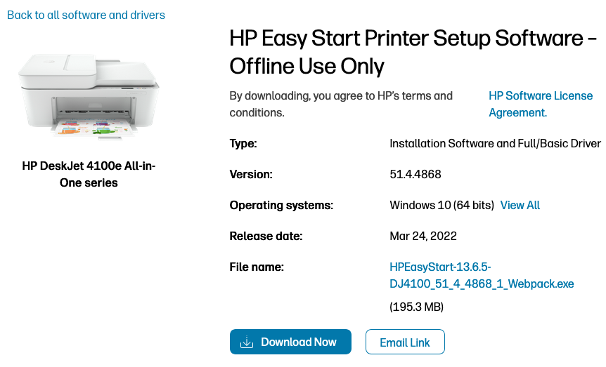Open the HP Software License Agreement
Screen dimensions: 606x367
coord(540,104)
